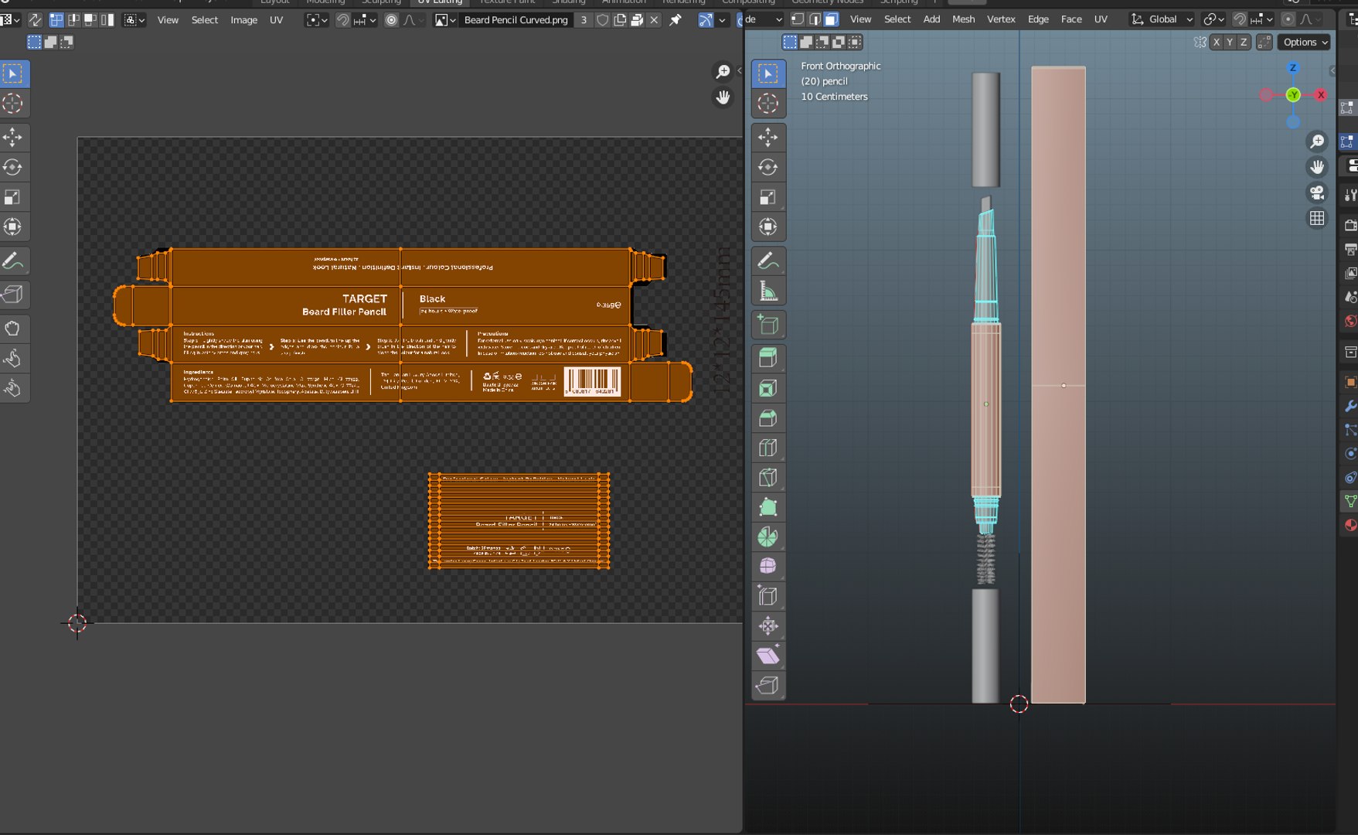Viewport: 1358px width, 835px height.
Task: Toggle snapping magnet in the 3D viewport header
Action: click(x=1240, y=20)
